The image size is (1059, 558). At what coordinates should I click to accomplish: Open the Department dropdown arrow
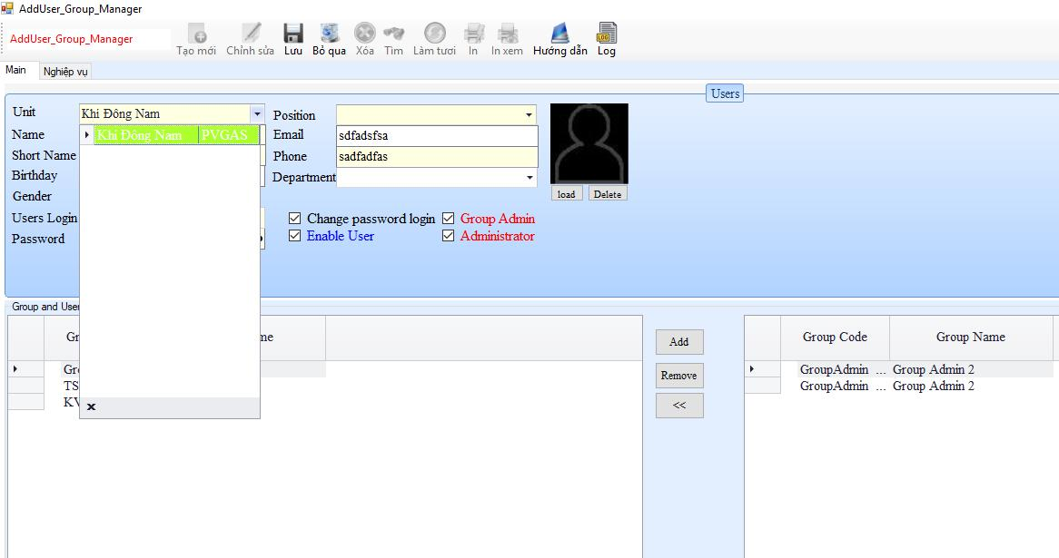[529, 178]
